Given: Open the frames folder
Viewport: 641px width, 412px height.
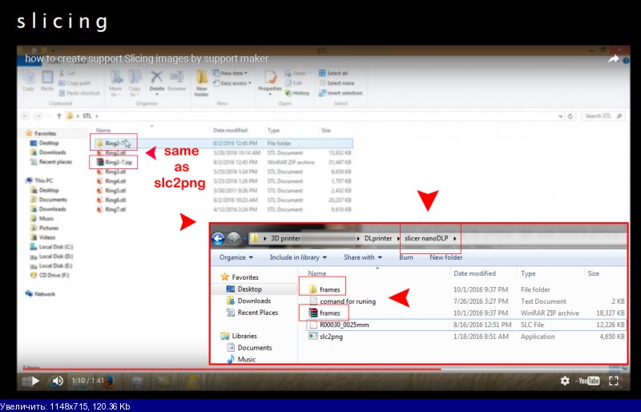Looking at the screenshot, I should pos(329,289).
